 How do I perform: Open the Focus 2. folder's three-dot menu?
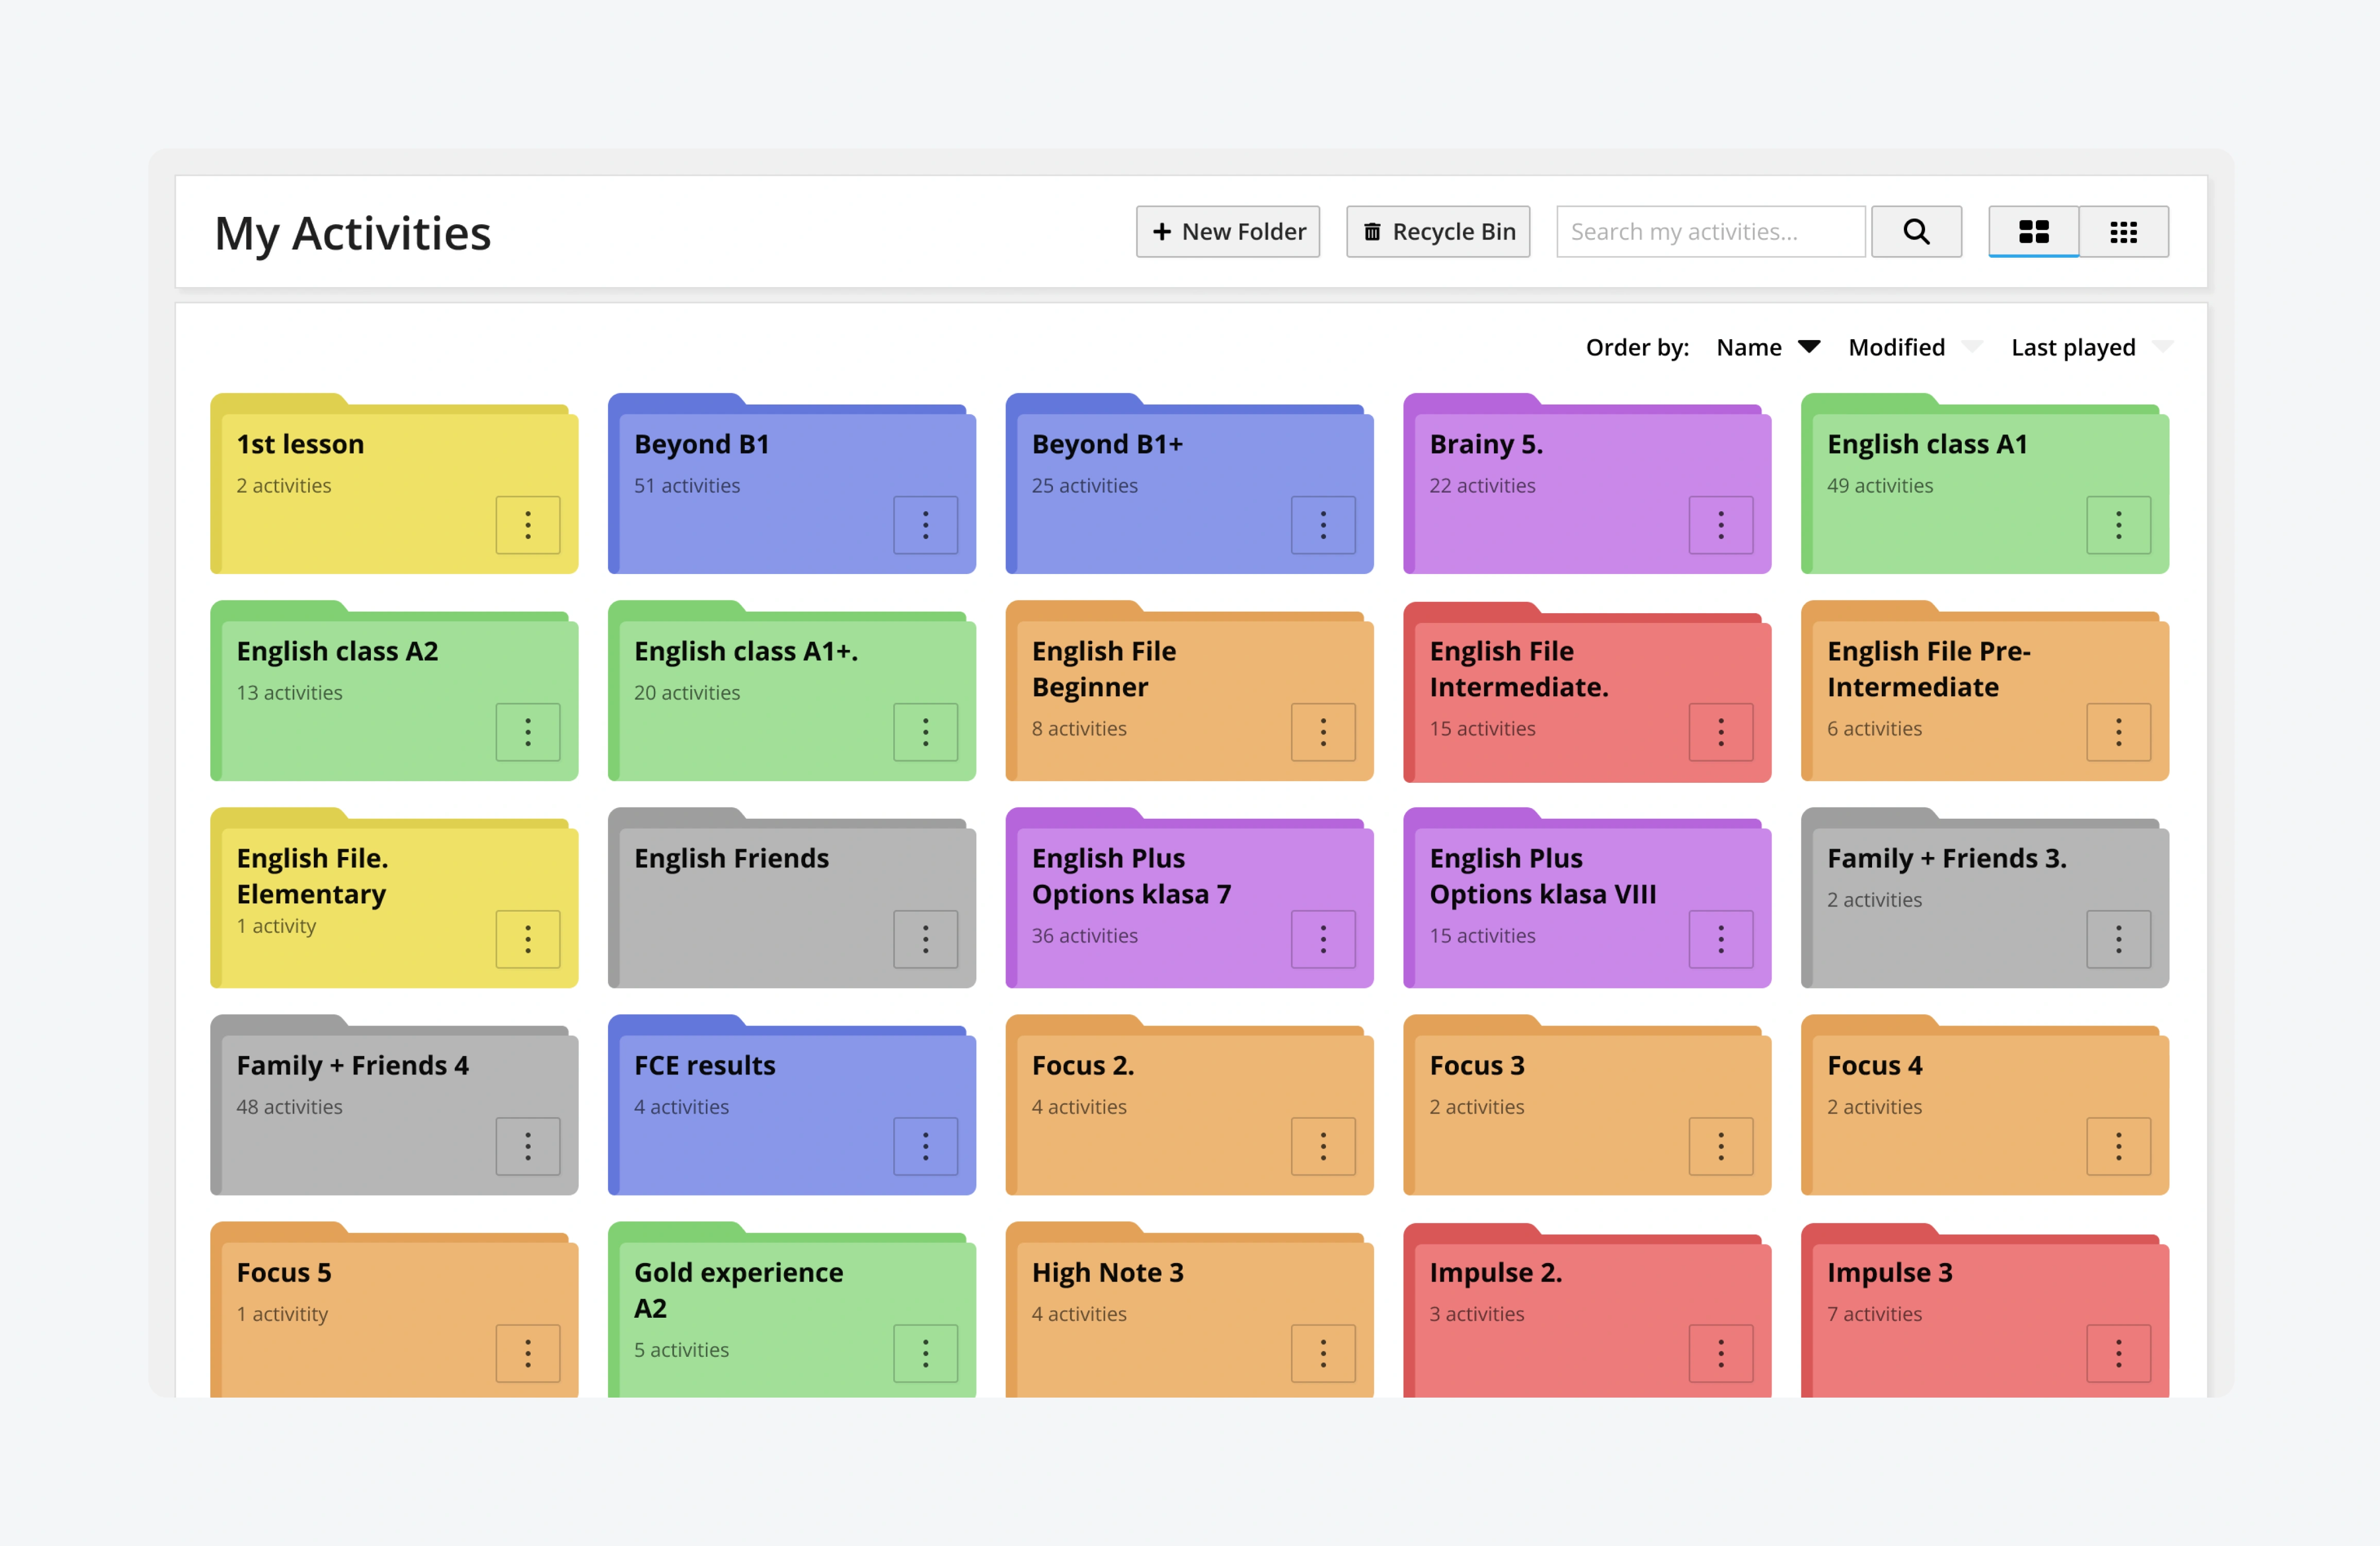click(x=1323, y=1146)
